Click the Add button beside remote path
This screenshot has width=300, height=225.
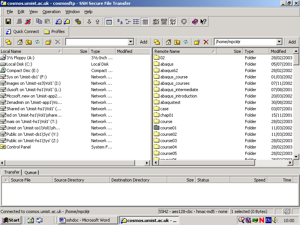point(292,42)
